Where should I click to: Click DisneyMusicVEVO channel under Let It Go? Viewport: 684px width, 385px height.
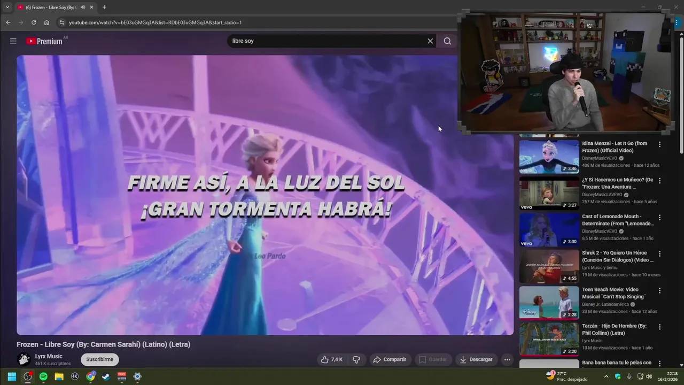(600, 158)
